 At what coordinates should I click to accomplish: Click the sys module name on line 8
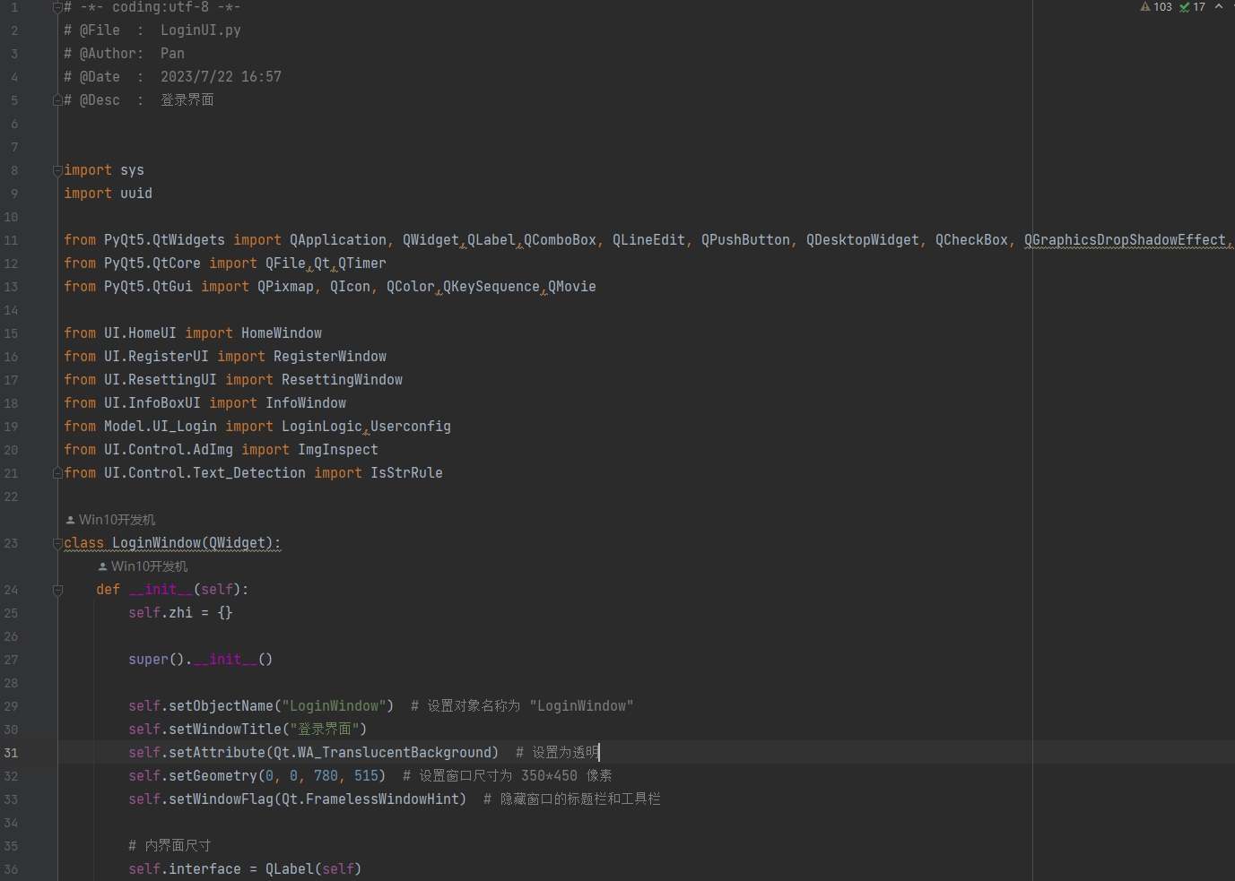[x=132, y=170]
